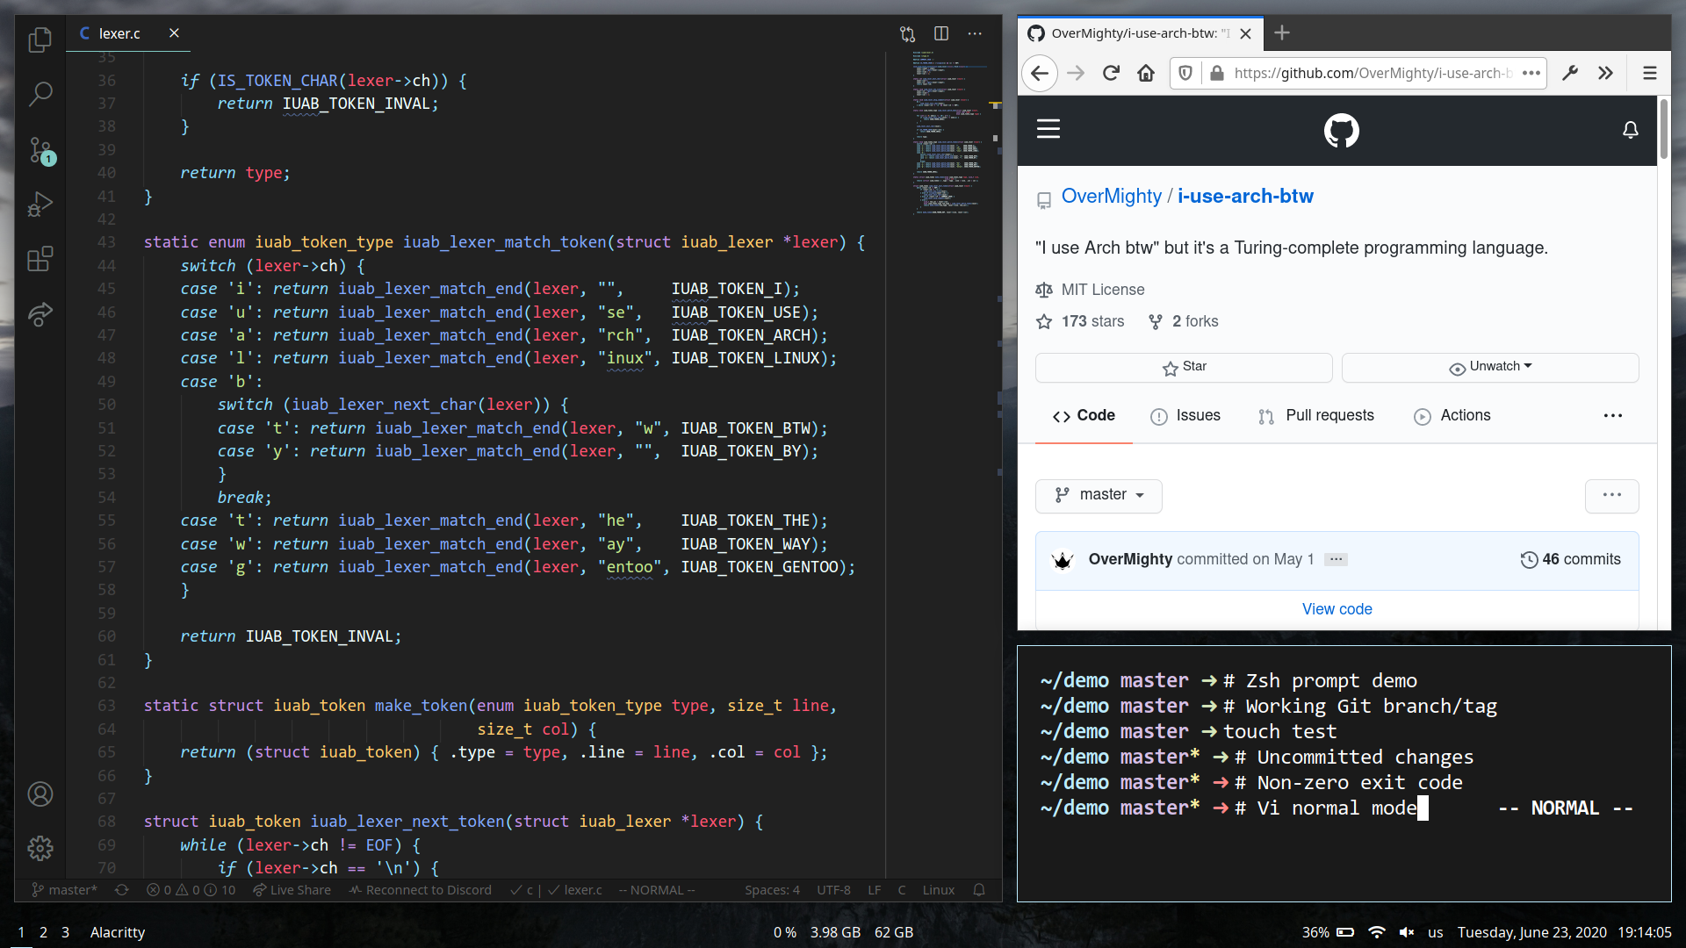Star the repository
This screenshot has height=948, width=1686.
tap(1184, 367)
